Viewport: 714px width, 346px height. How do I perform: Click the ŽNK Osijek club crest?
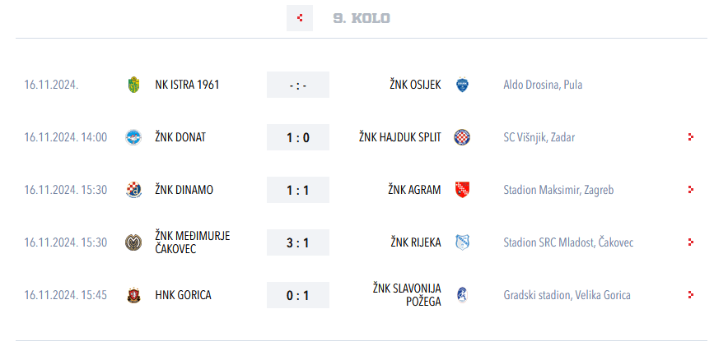(462, 85)
